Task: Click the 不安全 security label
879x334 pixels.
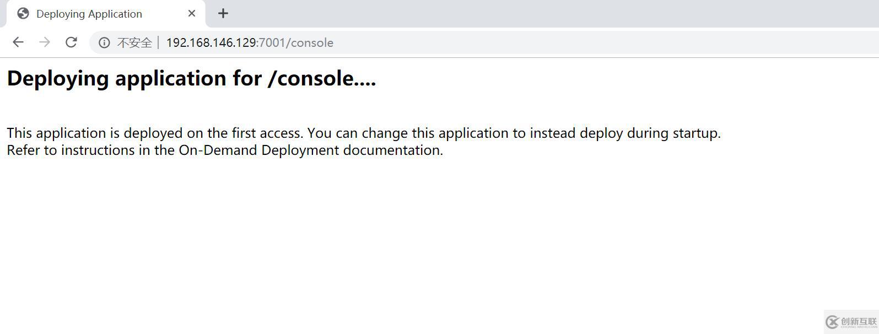Action: [x=134, y=43]
